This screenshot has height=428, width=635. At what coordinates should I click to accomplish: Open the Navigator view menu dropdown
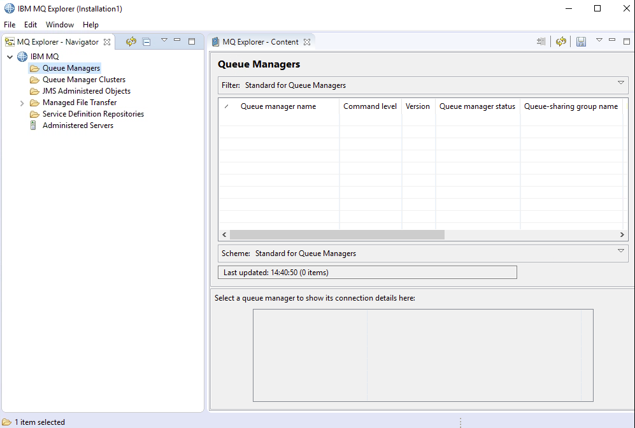[x=164, y=39]
